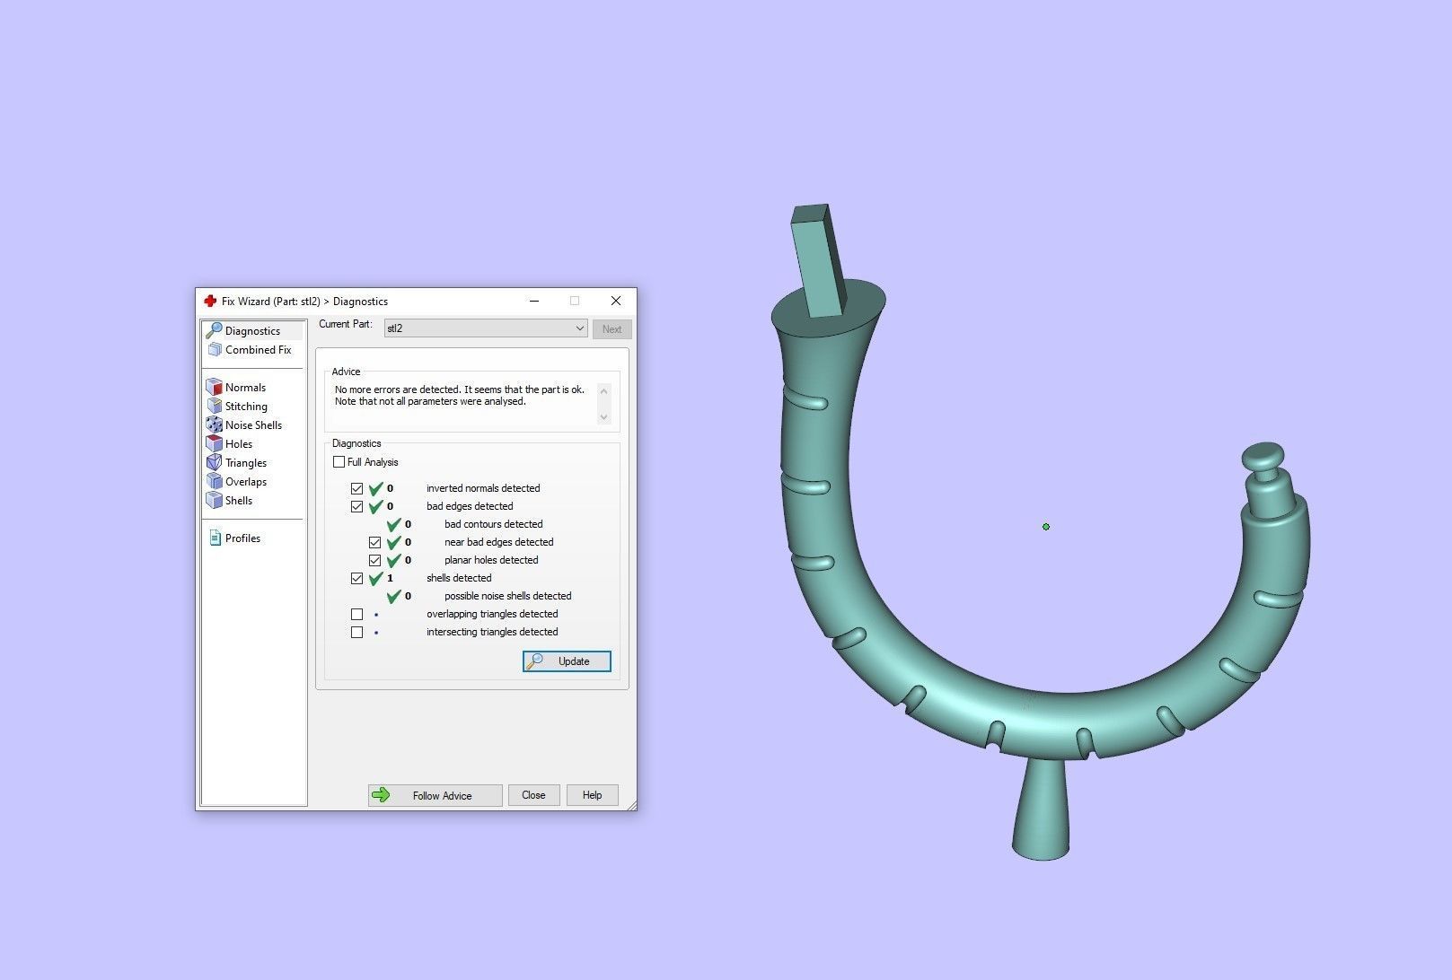Uncheck bad edges detected checkbox
The height and width of the screenshot is (980, 1452).
(356, 506)
